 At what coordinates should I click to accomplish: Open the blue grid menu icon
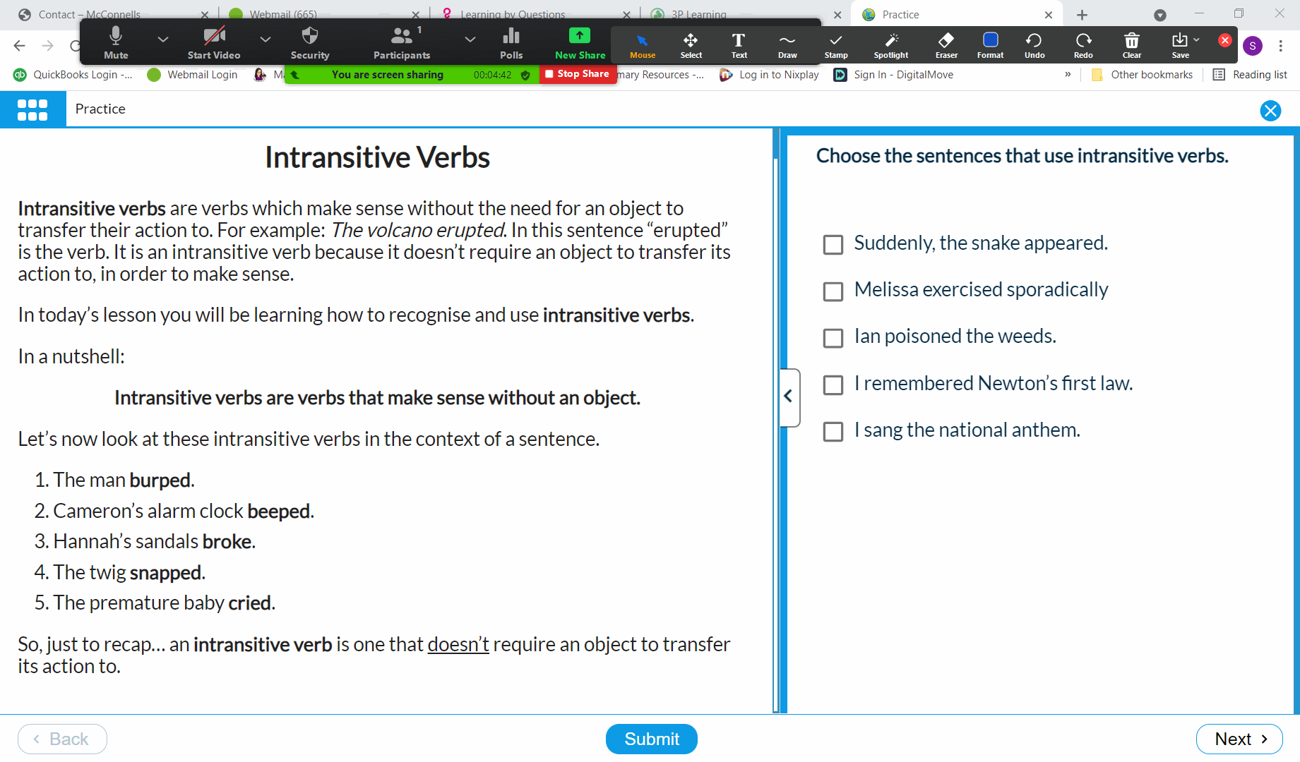tap(32, 109)
